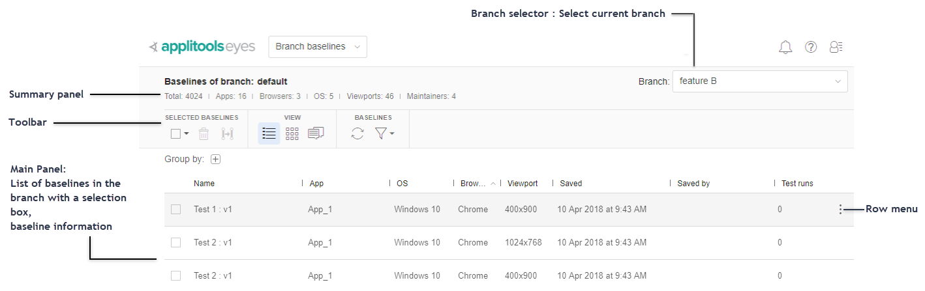925x291 pixels.
Task: Sort by the Saved column header
Action: [x=571, y=184]
